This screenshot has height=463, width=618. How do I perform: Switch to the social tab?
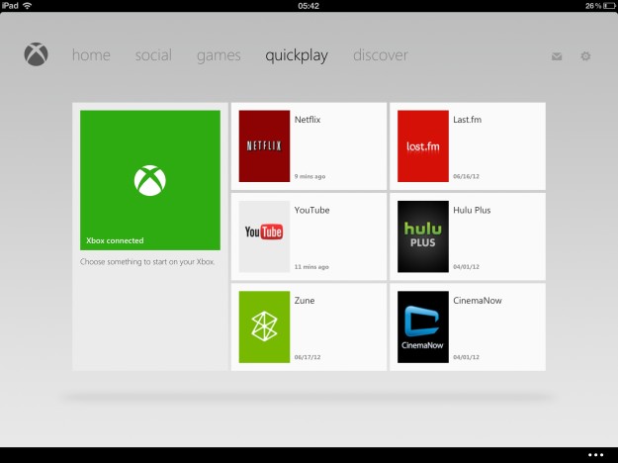point(153,55)
